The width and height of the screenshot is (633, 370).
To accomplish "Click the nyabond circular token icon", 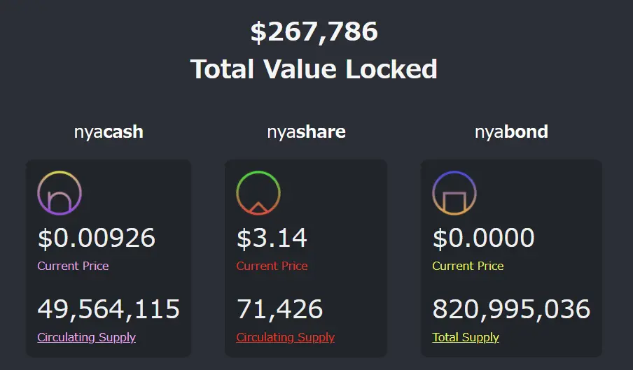I will point(454,193).
